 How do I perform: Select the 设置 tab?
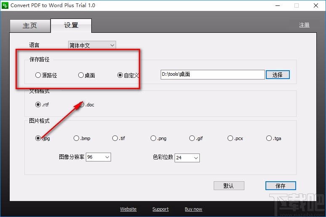tap(71, 25)
